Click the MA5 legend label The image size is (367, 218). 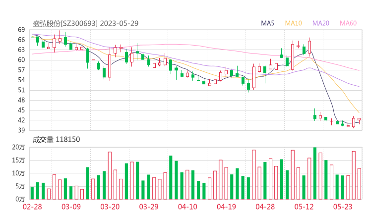(x=267, y=23)
